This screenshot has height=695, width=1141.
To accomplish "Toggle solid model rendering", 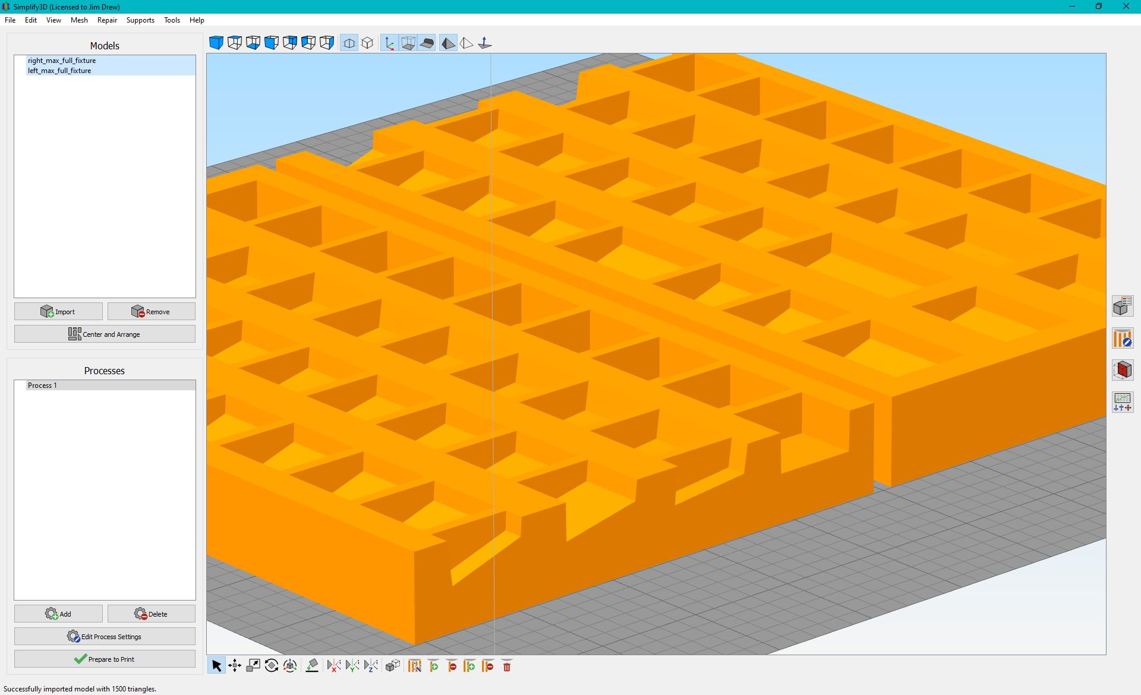I will [448, 43].
